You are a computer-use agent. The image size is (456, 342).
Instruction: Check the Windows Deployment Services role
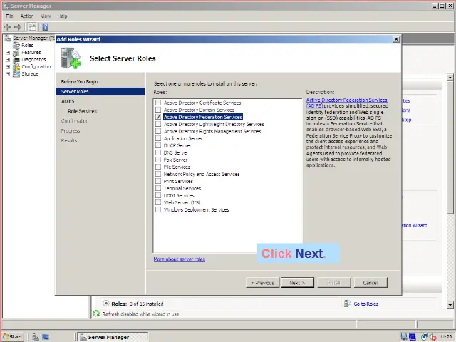coord(158,209)
